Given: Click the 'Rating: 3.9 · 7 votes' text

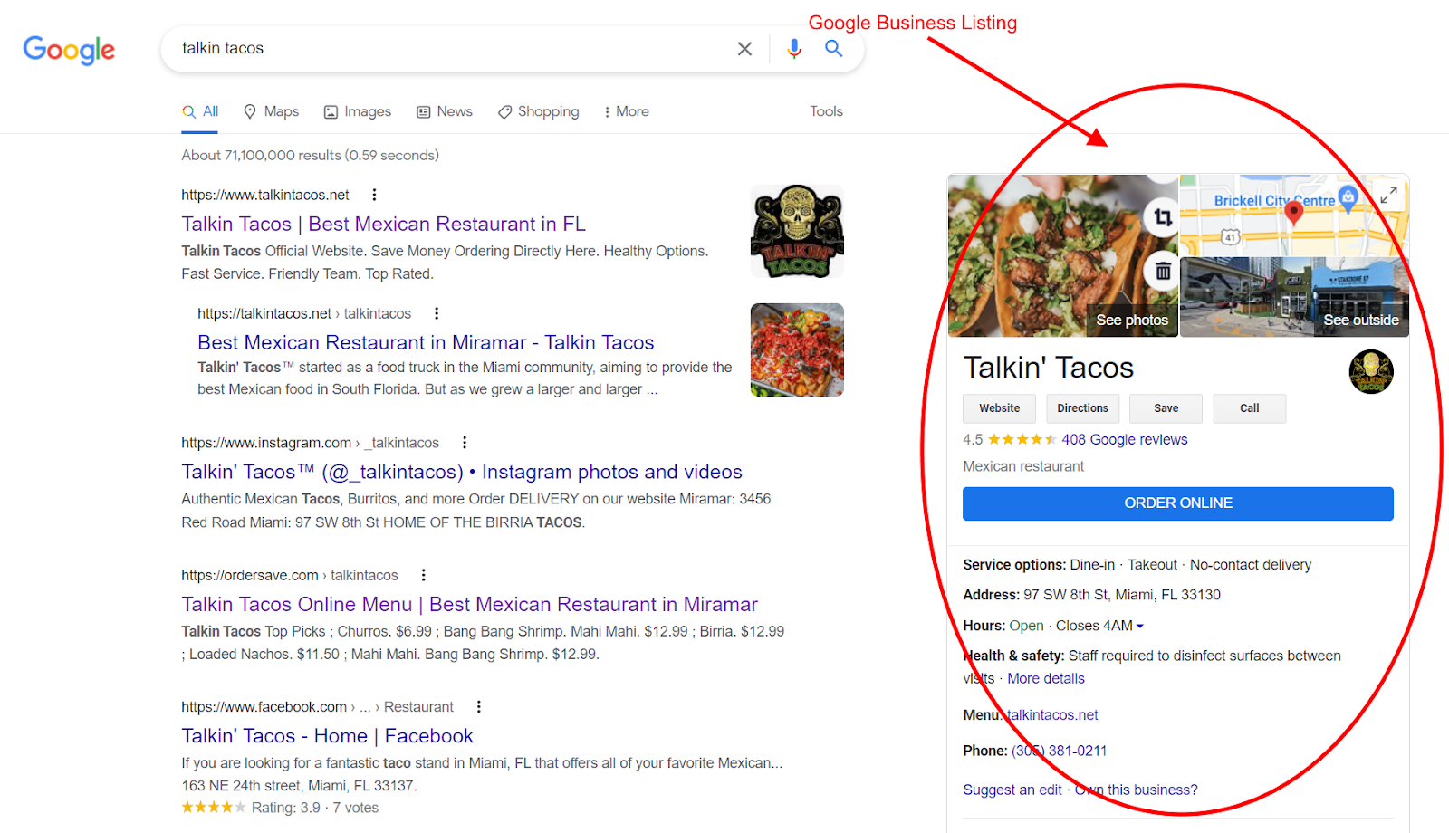Looking at the screenshot, I should coord(315,808).
